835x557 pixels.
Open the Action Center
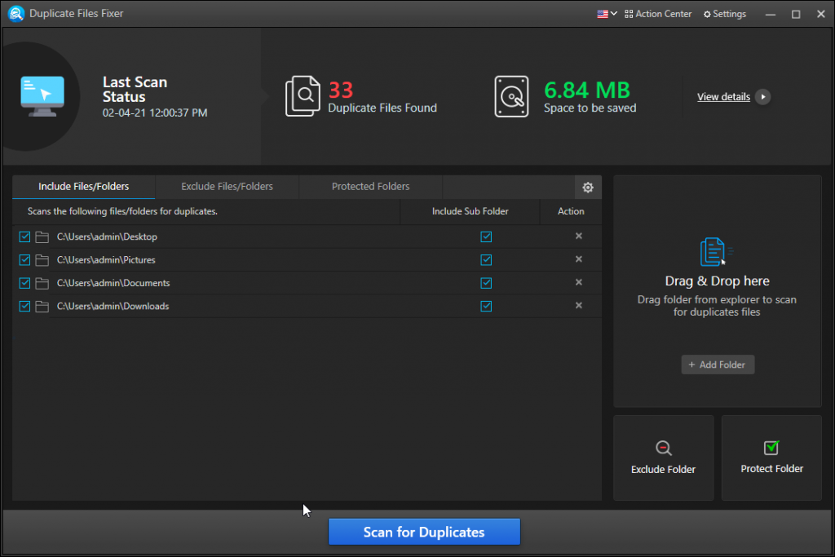658,13
